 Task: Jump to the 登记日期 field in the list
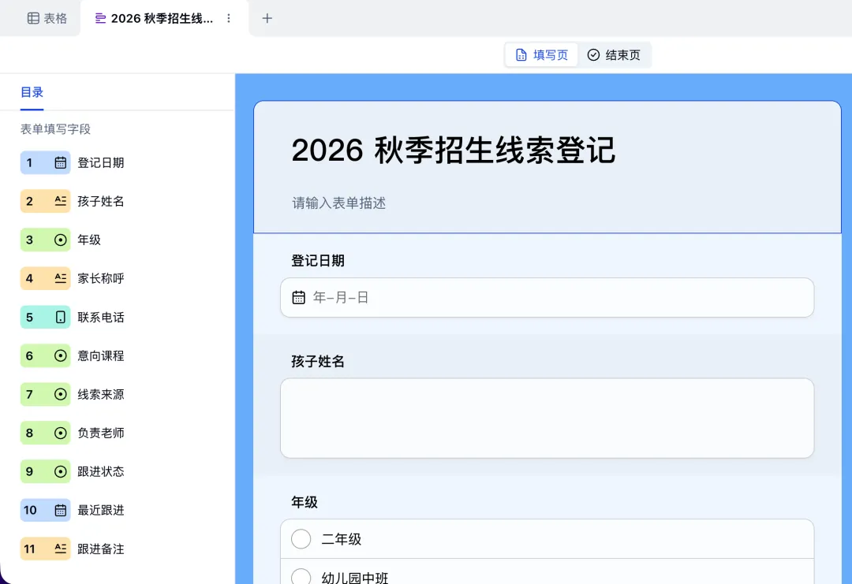(x=101, y=163)
